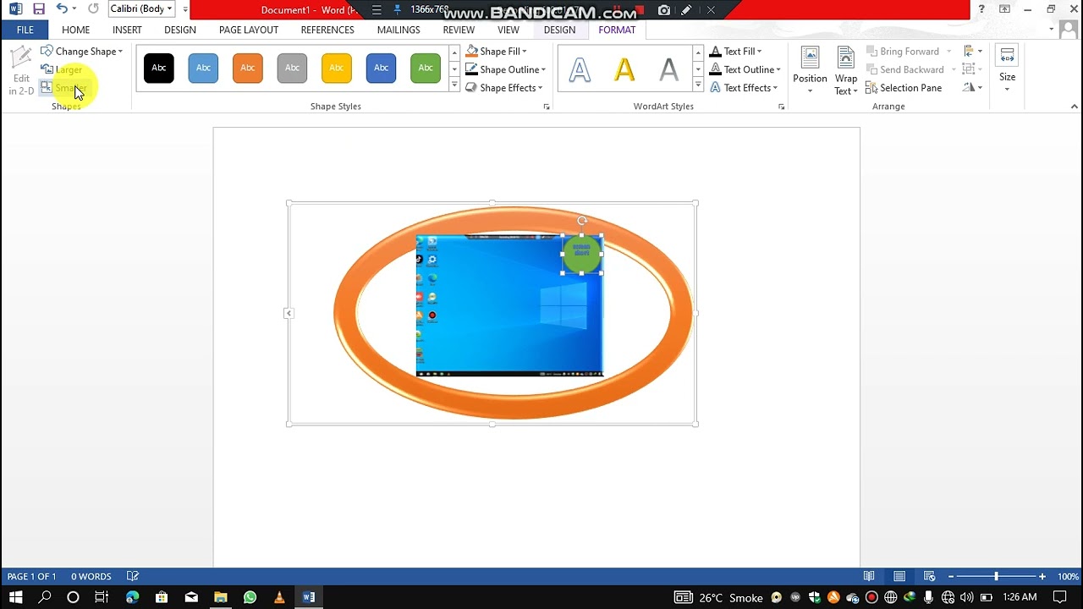Apply the blue outline WordArt style
The image size is (1083, 609).
580,69
